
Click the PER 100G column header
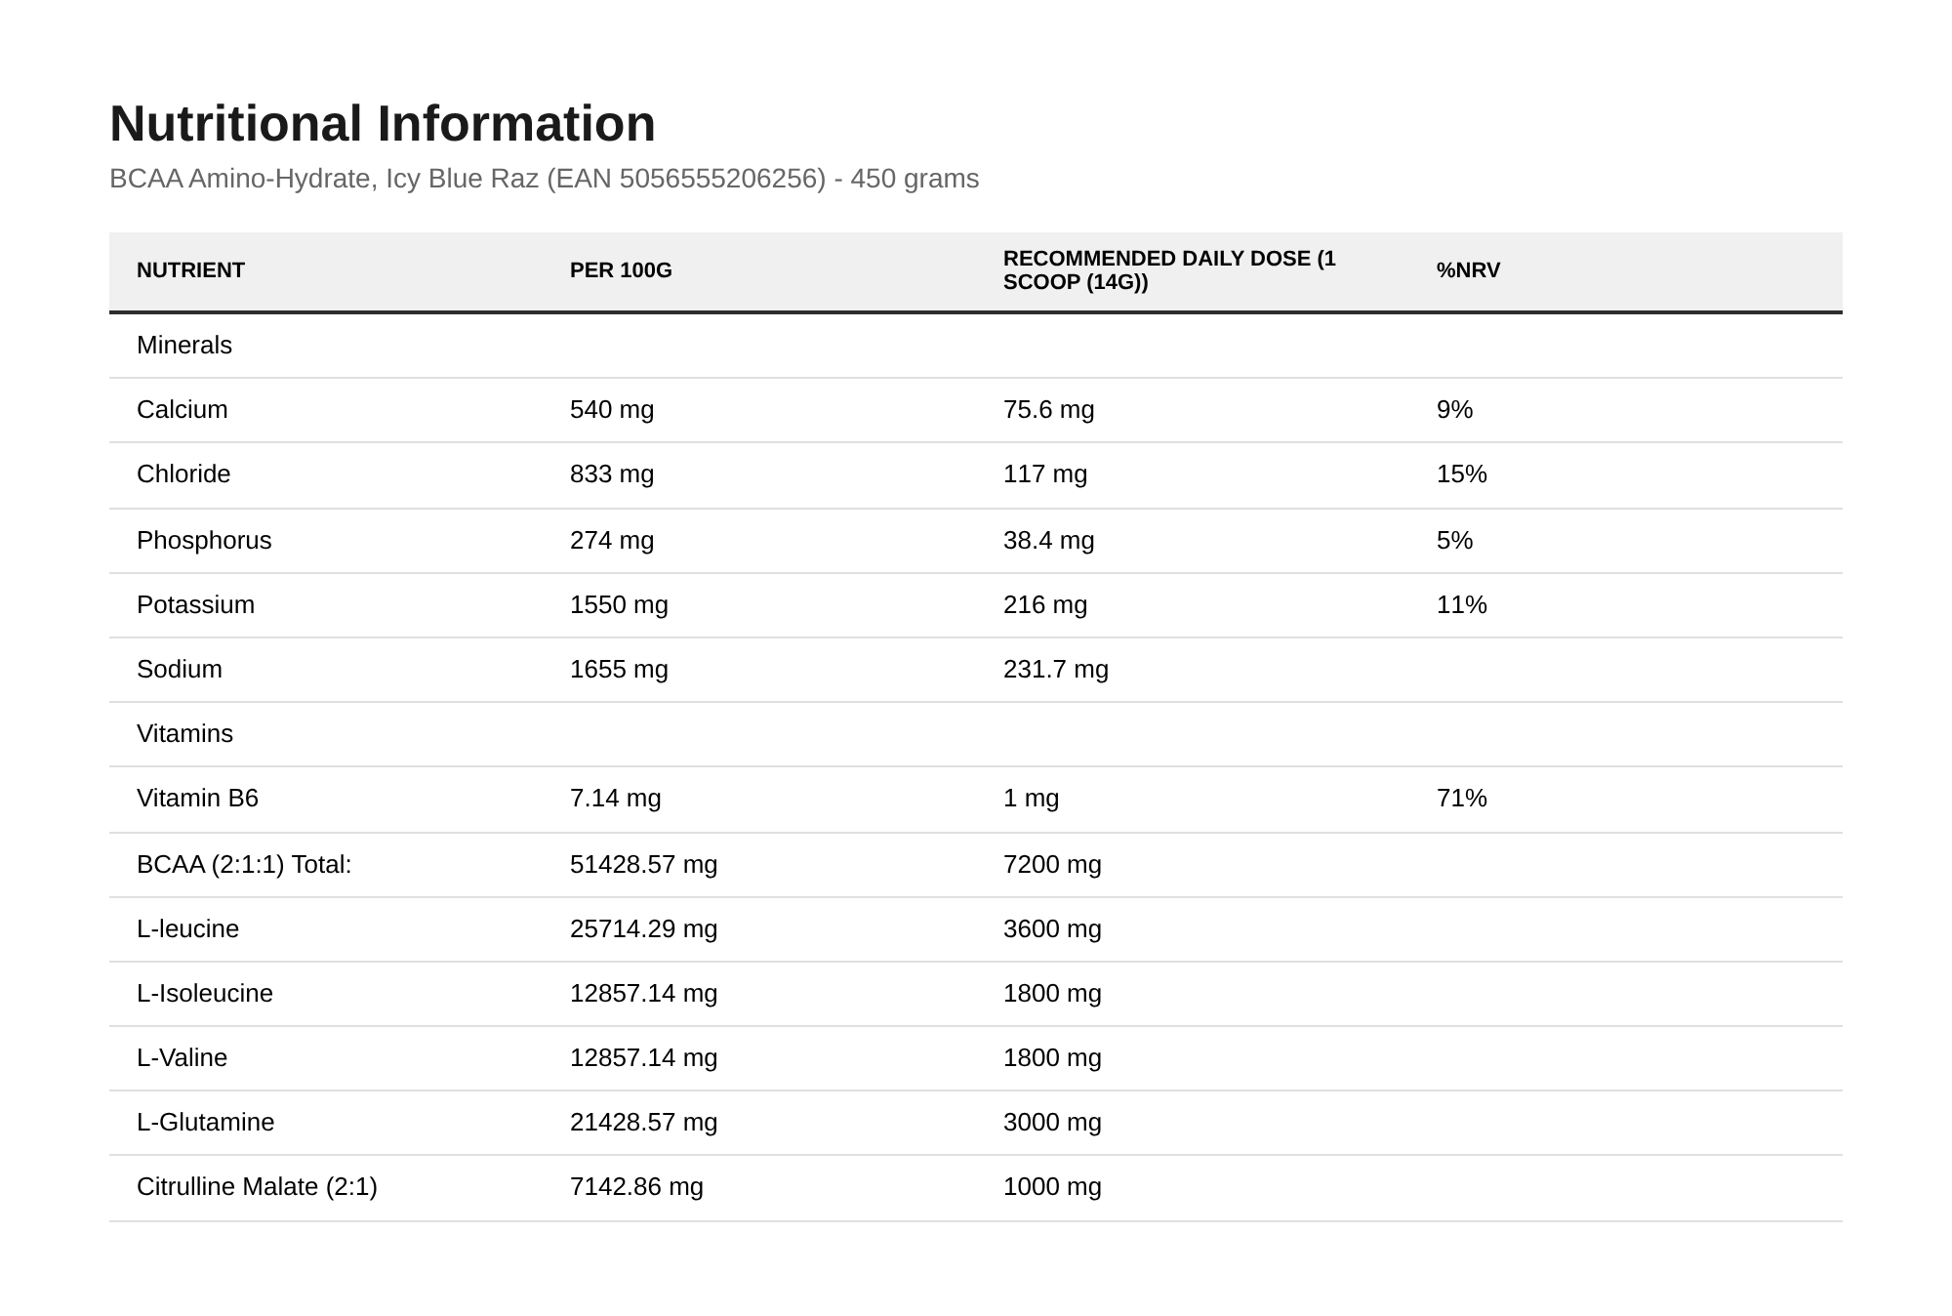tap(621, 270)
